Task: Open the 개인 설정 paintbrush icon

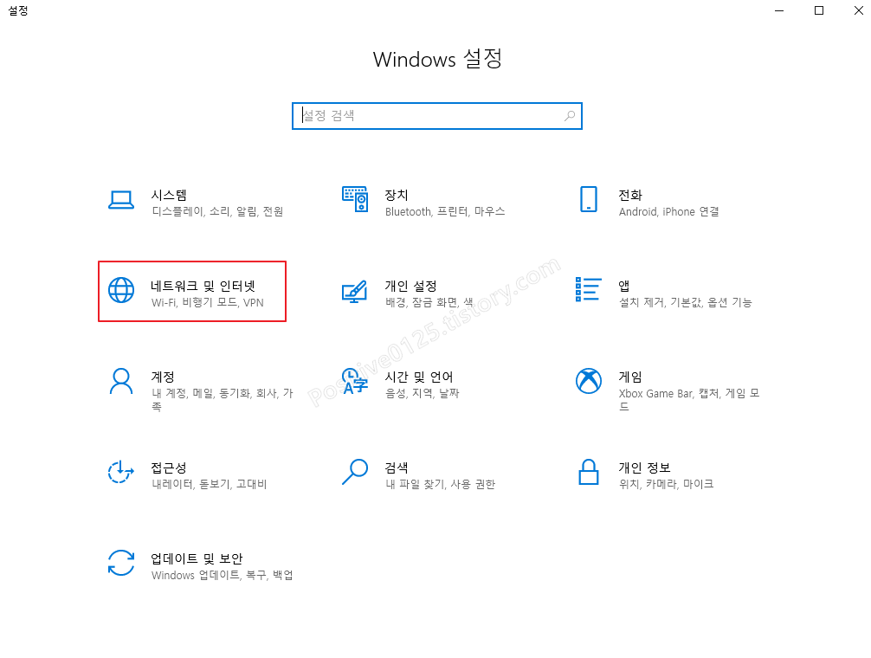Action: point(354,291)
